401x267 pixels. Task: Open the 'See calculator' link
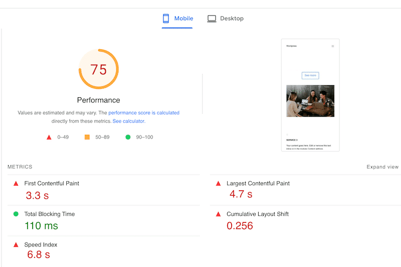(128, 121)
